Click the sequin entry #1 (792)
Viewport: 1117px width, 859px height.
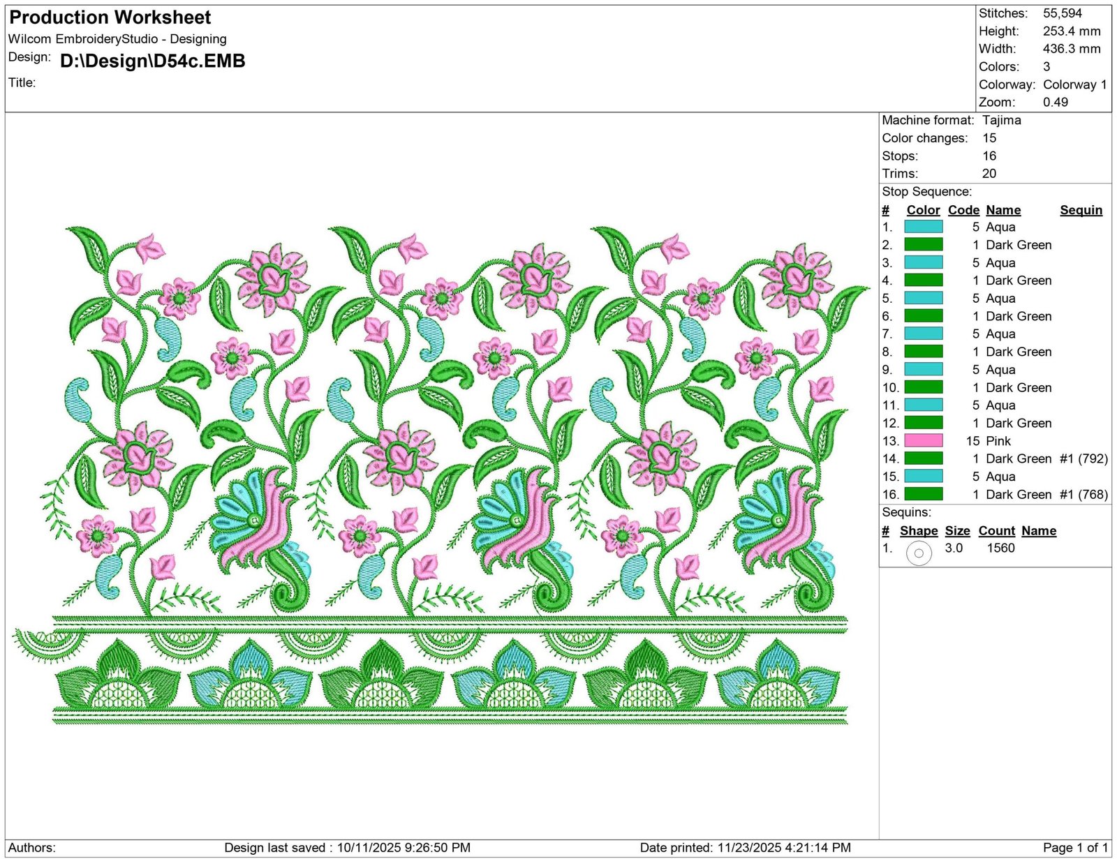tap(1083, 458)
